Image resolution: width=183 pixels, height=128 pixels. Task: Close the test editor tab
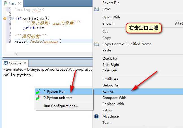tap(20, 3)
